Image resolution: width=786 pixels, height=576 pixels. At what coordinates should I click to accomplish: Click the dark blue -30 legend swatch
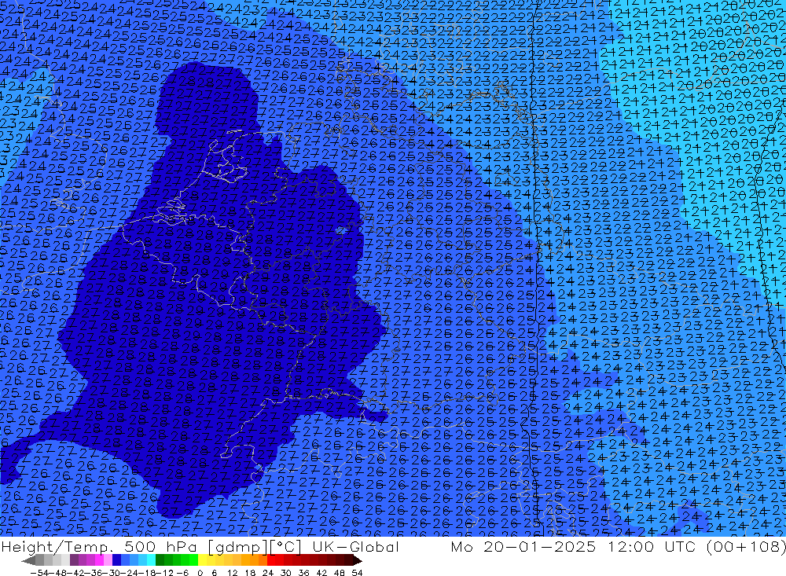coord(117,560)
